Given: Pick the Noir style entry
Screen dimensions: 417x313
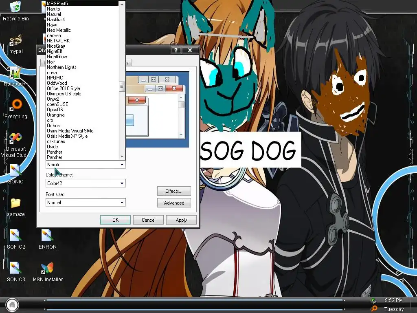Looking at the screenshot, I should coord(82,62).
